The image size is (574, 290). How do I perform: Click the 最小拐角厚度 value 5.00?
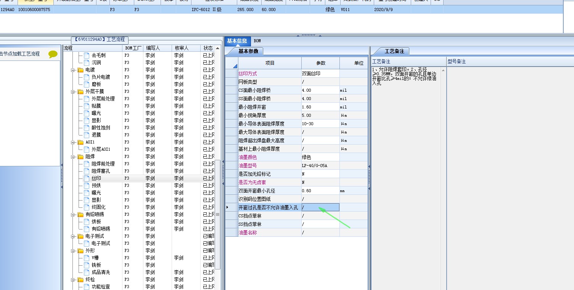[x=320, y=115]
